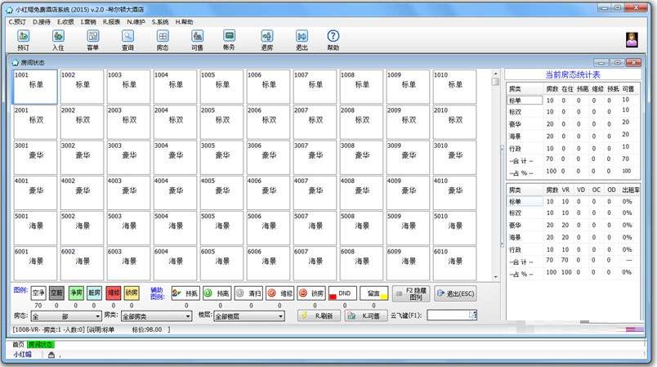Click the 帮助 help question-mark icon

tap(333, 40)
